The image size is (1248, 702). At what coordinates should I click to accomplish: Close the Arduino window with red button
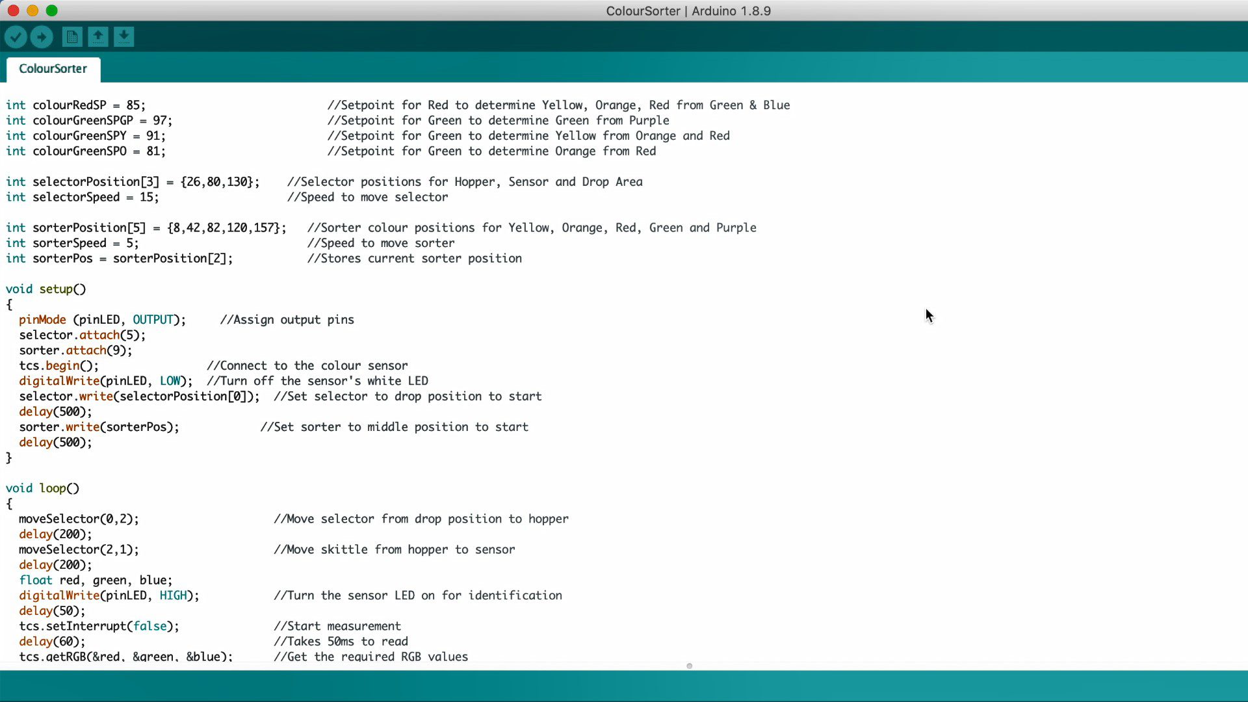click(13, 10)
